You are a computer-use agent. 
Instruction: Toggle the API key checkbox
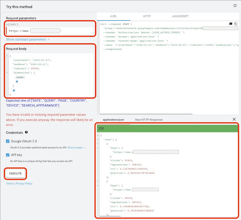(8, 155)
